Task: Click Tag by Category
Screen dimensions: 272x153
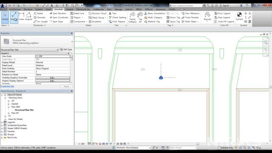Action: coord(132,17)
